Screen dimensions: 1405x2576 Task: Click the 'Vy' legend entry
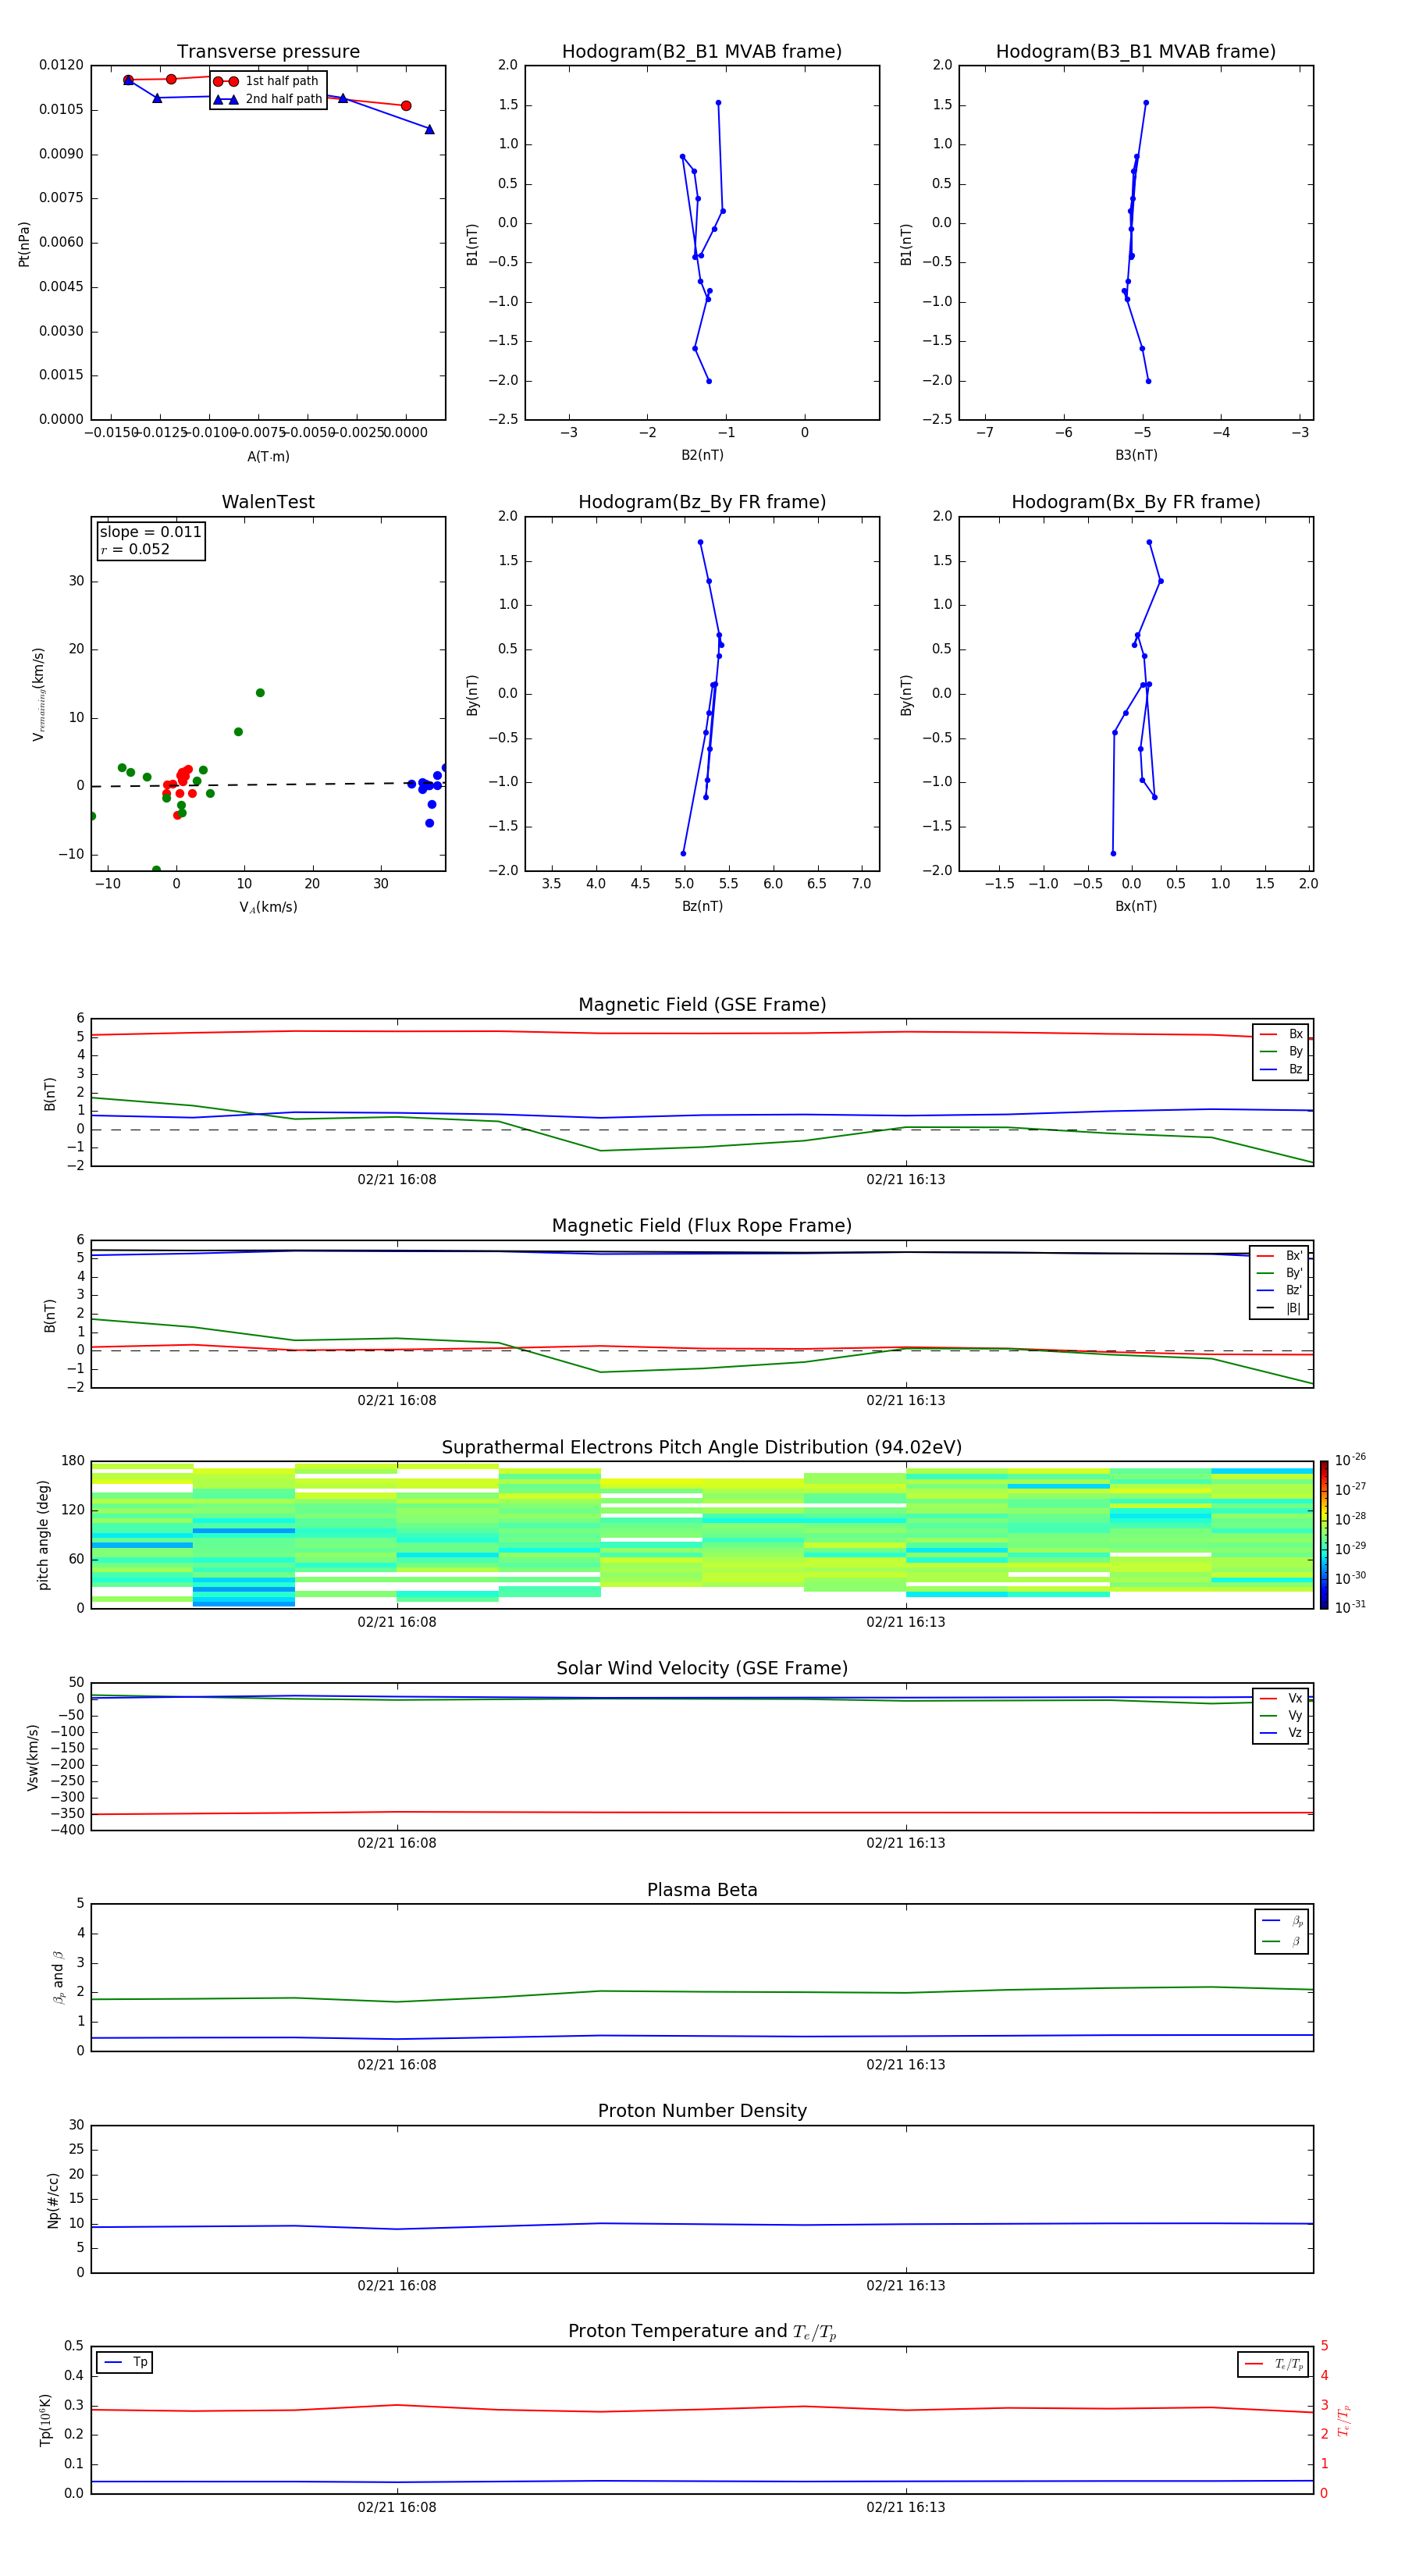pos(1281,1715)
